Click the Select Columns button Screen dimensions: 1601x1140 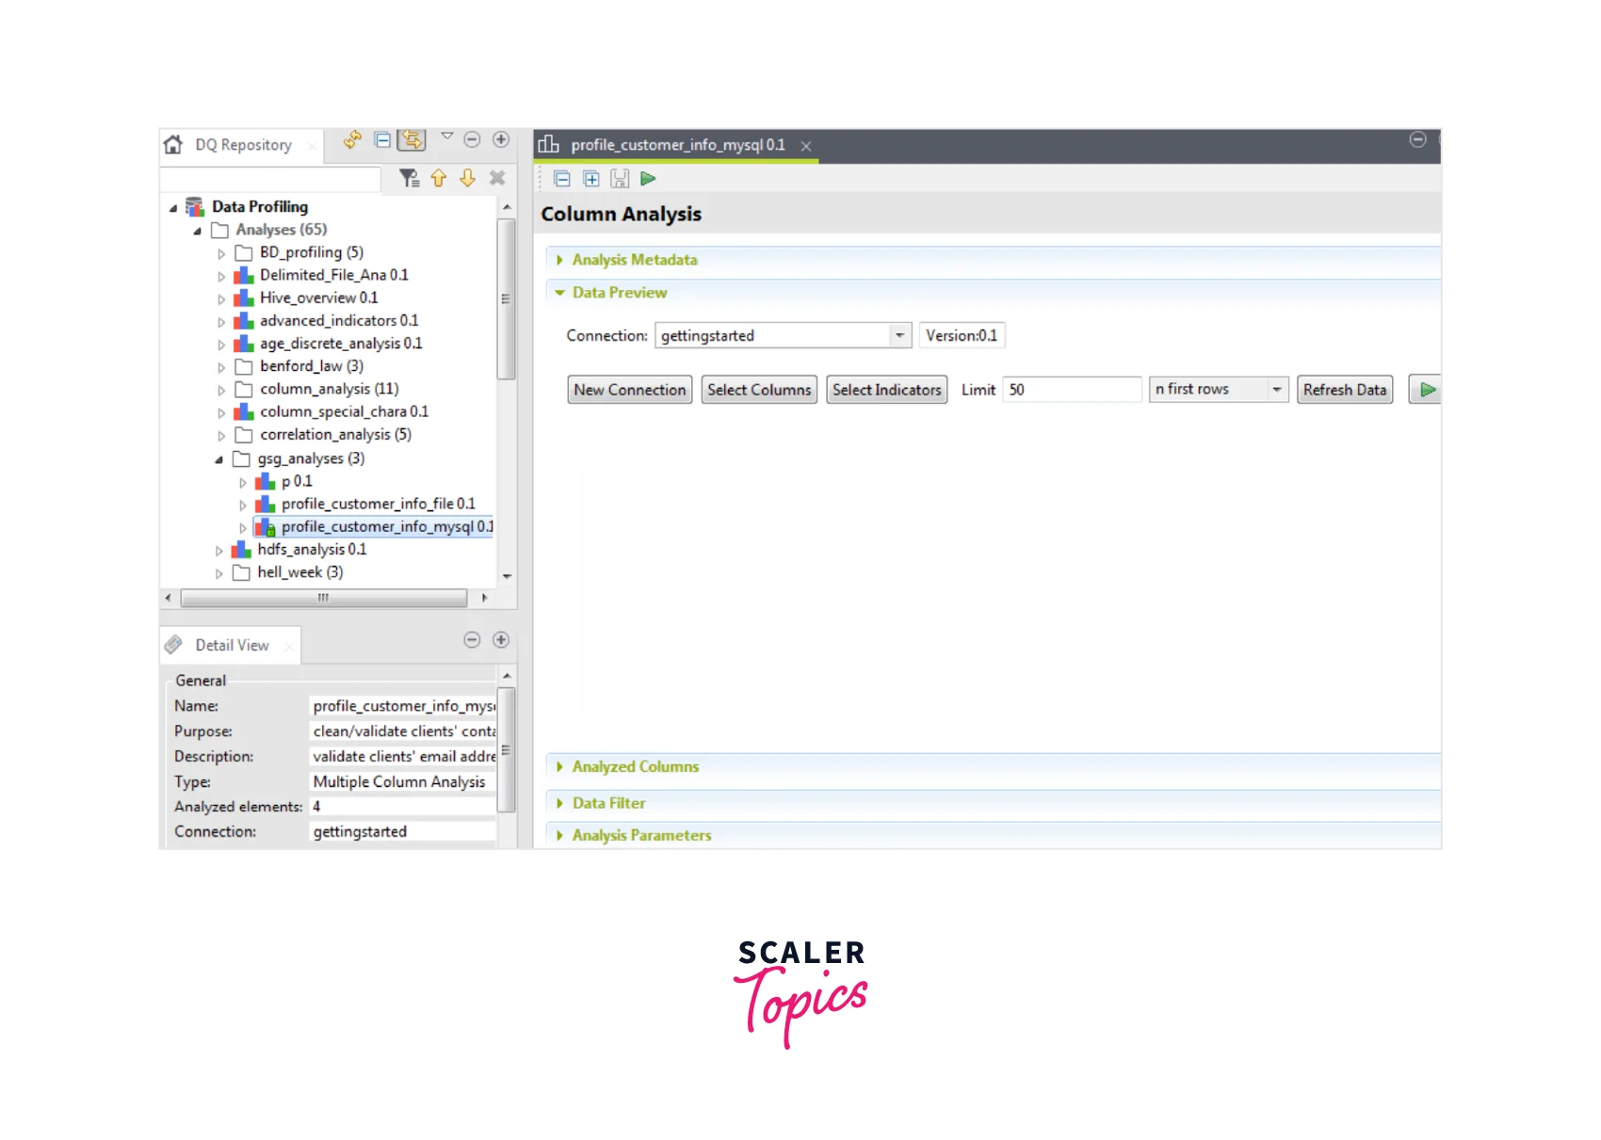coord(759,390)
